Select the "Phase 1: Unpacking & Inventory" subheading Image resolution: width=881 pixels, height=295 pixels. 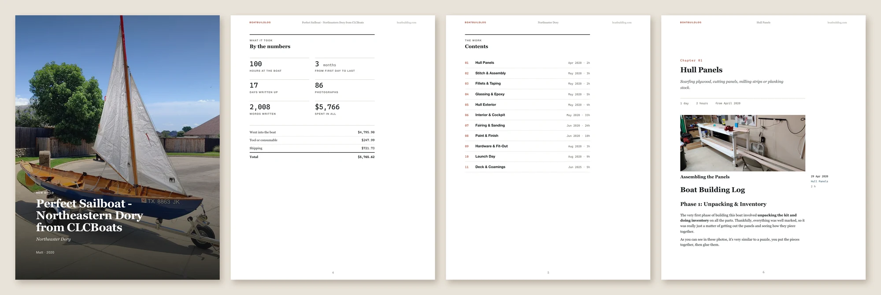pyautogui.click(x=723, y=204)
